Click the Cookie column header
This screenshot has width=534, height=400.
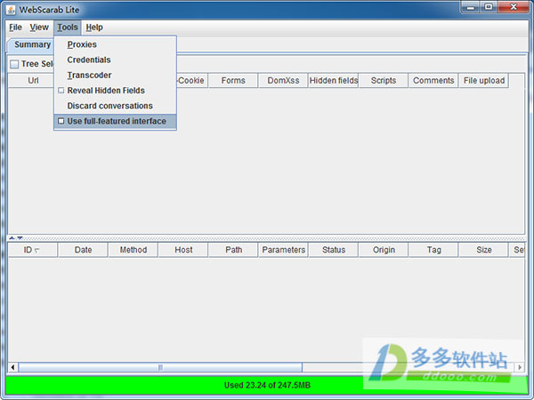(x=191, y=81)
